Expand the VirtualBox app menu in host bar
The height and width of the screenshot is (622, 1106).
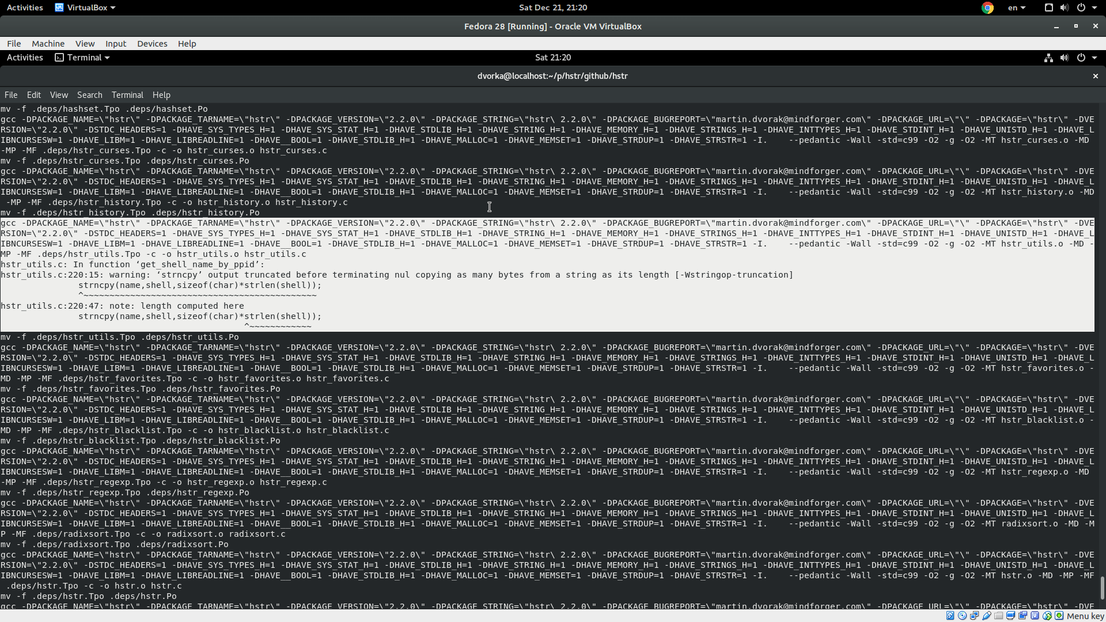click(x=85, y=7)
